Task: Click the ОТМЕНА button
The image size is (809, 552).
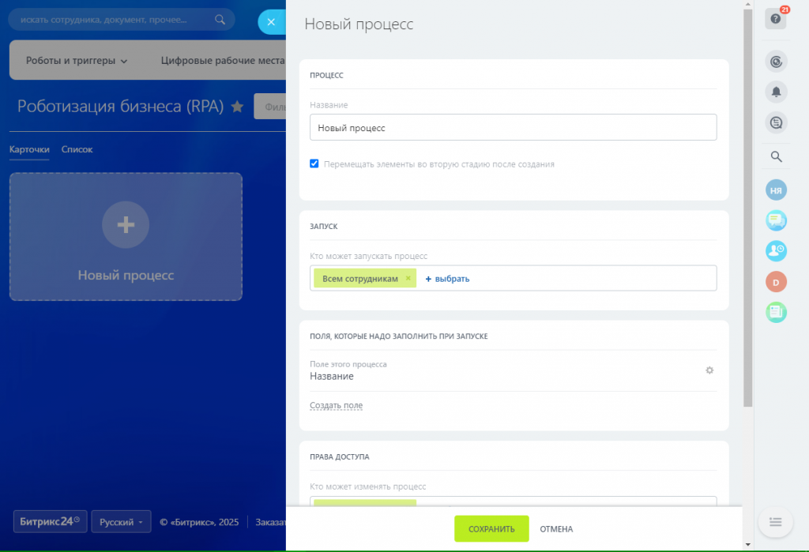Action: [x=556, y=529]
